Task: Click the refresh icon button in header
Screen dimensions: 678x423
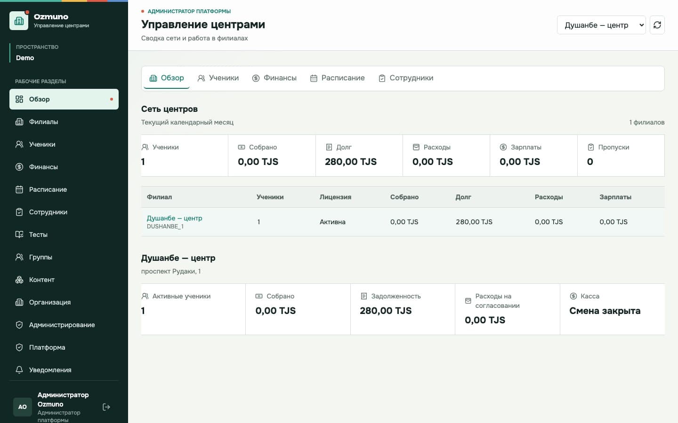Action: click(x=657, y=25)
